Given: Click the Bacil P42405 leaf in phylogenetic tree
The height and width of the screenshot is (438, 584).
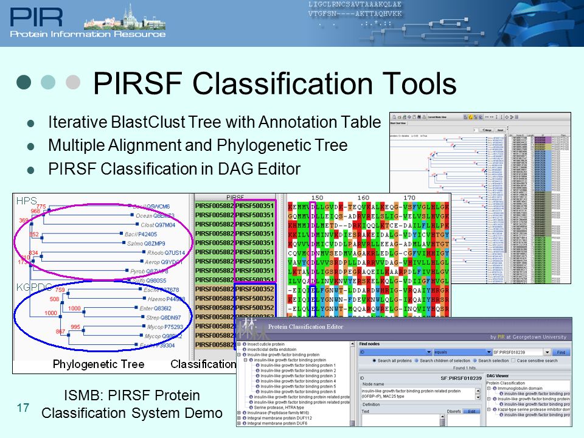Looking at the screenshot, I should pyautogui.click(x=141, y=234).
